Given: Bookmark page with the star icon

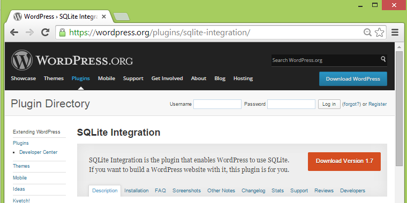Looking at the screenshot, I should pyautogui.click(x=380, y=33).
